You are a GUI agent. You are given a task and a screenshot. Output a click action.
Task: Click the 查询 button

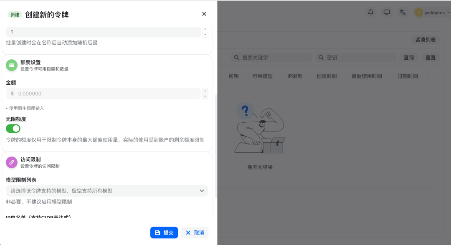point(408,58)
